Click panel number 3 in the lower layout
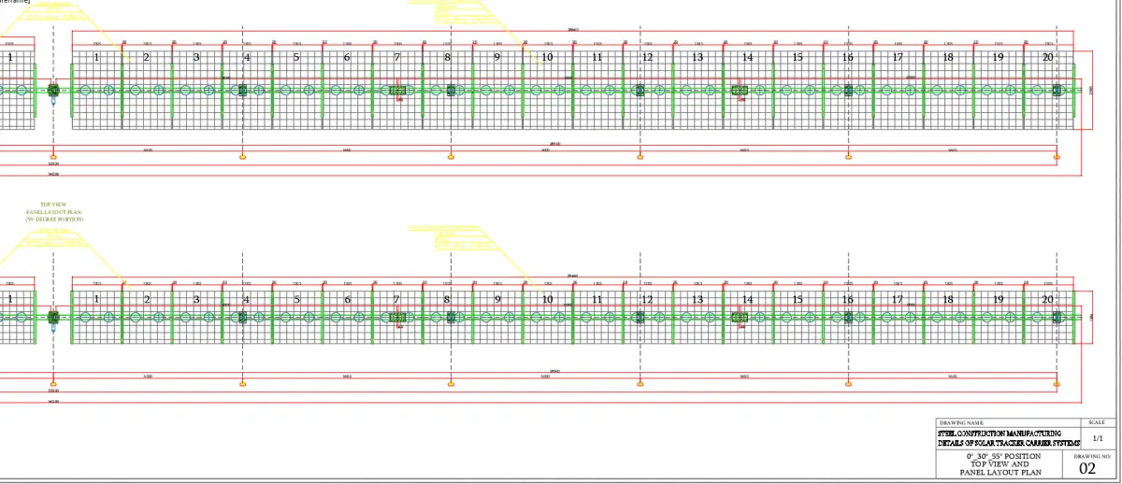Viewport: 1122px width, 484px height. click(196, 299)
